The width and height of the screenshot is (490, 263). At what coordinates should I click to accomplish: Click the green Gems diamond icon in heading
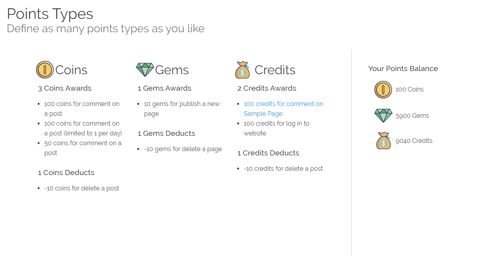tap(145, 70)
